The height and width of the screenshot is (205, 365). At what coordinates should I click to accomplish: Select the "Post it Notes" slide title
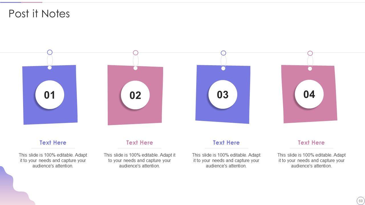click(39, 14)
